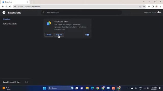Open the Windows Start menu
Viewport: 163px width, 91px height.
45,88
